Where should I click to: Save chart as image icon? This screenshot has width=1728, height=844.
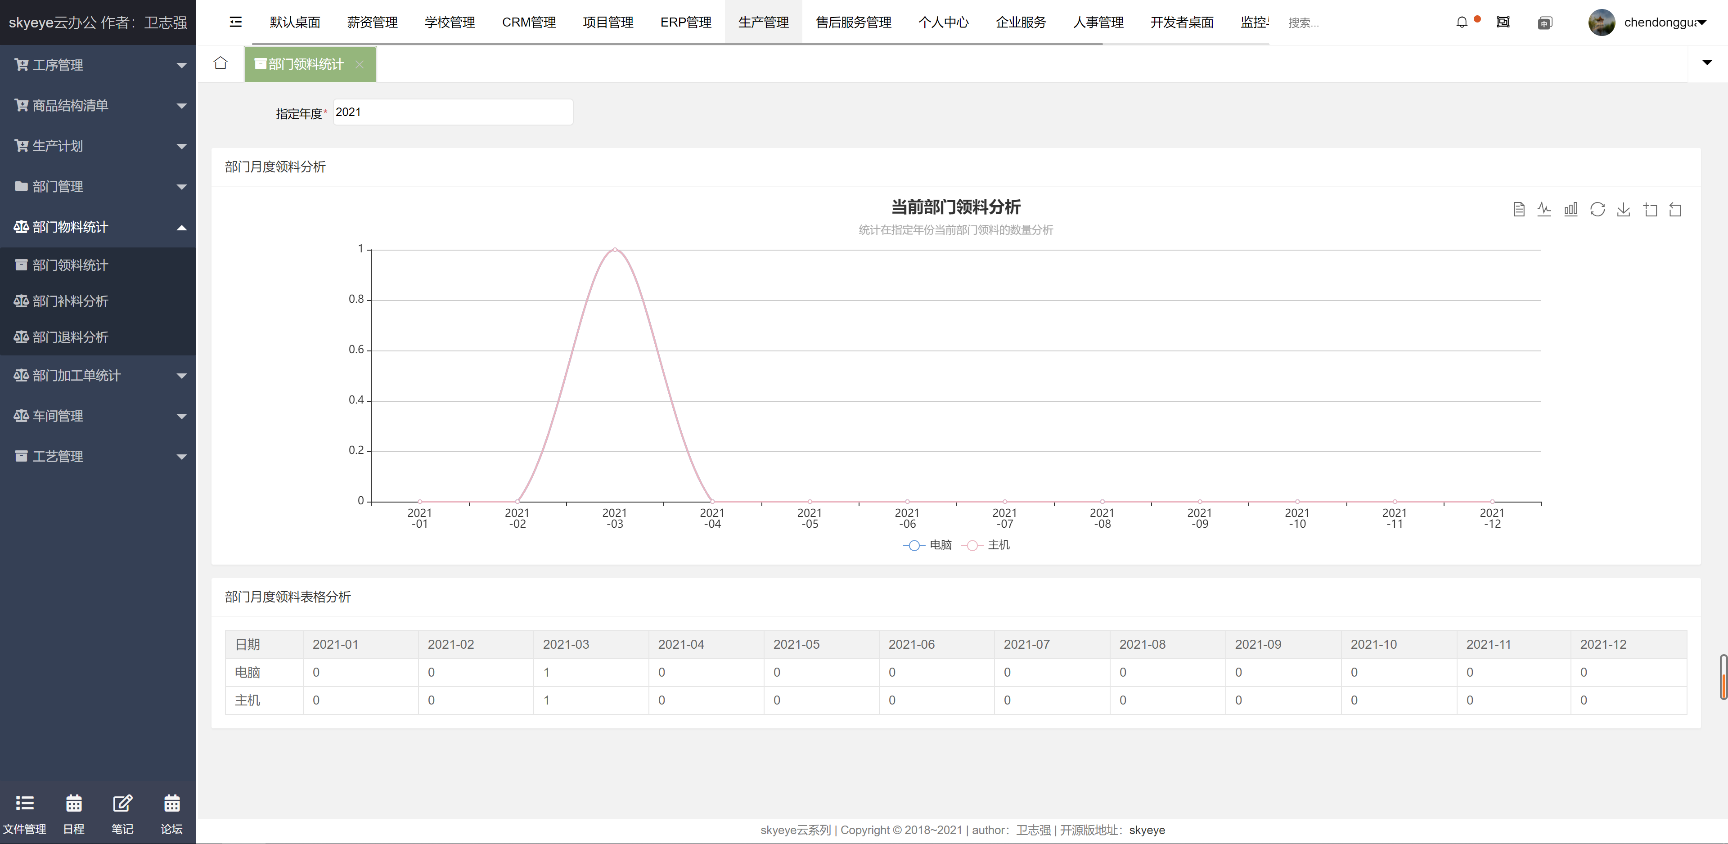1623,210
